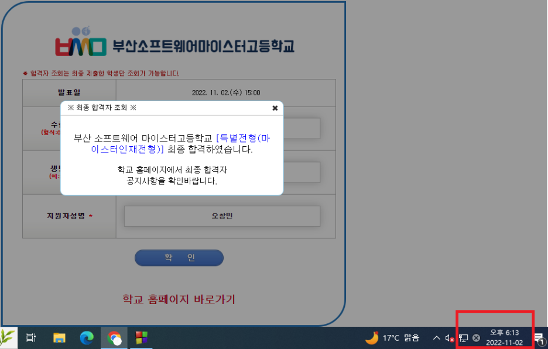The height and width of the screenshot is (349, 548).
Task: Click the popup title 최종 합격자 조회
Action: (102, 108)
